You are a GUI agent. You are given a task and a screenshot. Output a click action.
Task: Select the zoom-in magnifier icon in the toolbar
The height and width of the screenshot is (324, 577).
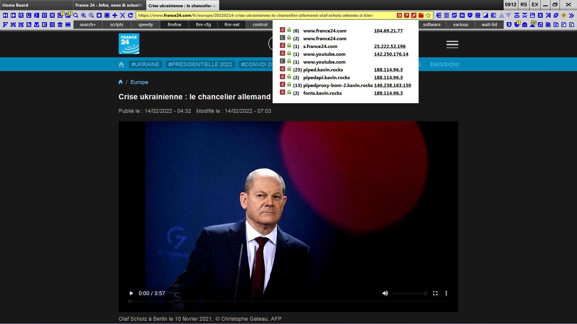[91, 15]
